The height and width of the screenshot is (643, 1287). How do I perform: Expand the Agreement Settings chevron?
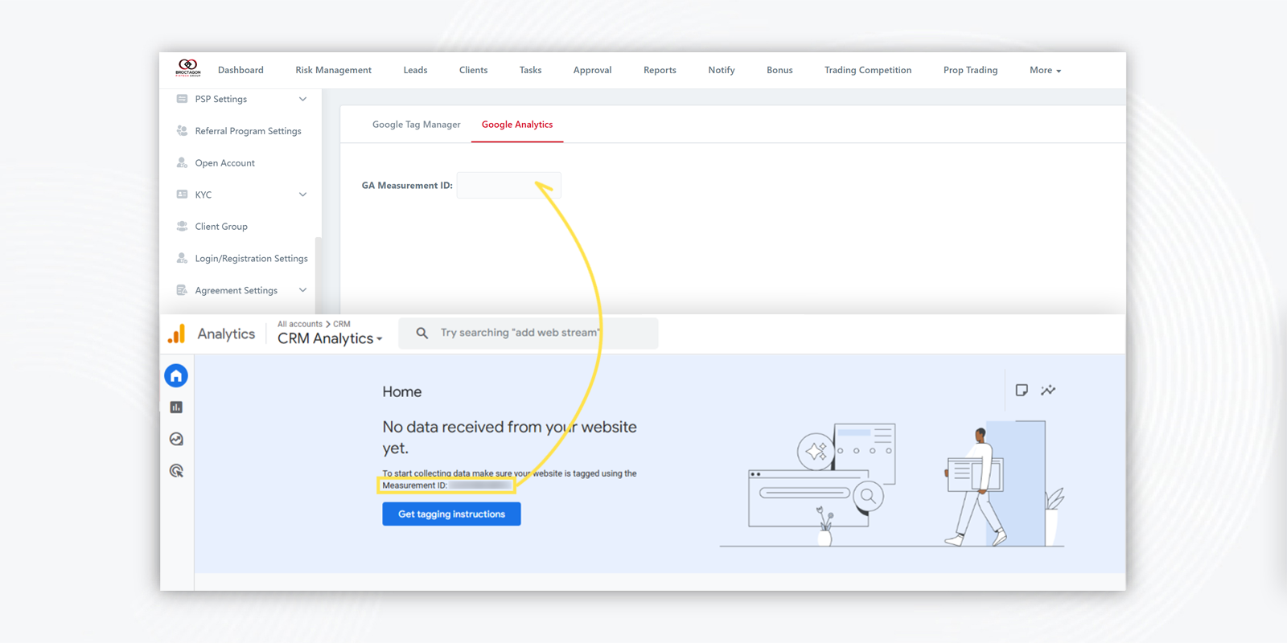[302, 290]
